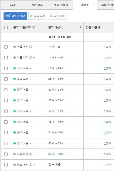This screenshot has width=114, height=171.
Task: Switch to the 소재 tab
Action: pyautogui.click(x=13, y=5)
